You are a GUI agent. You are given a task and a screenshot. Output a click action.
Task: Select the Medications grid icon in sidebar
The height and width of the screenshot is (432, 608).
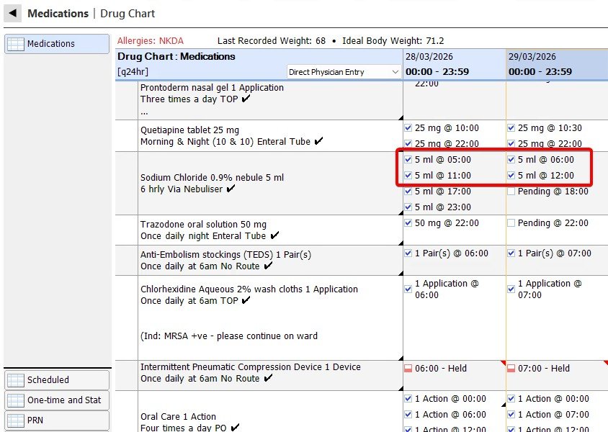(x=15, y=44)
